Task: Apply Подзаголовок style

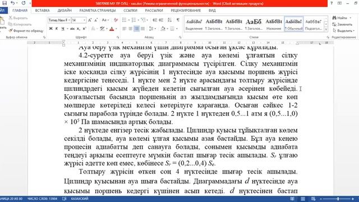Action: 314,24
